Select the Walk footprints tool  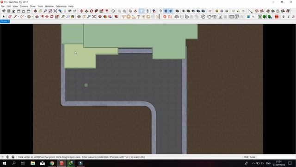click(x=75, y=11)
